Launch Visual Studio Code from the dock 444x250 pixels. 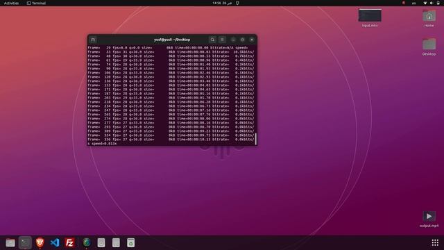pos(55,242)
